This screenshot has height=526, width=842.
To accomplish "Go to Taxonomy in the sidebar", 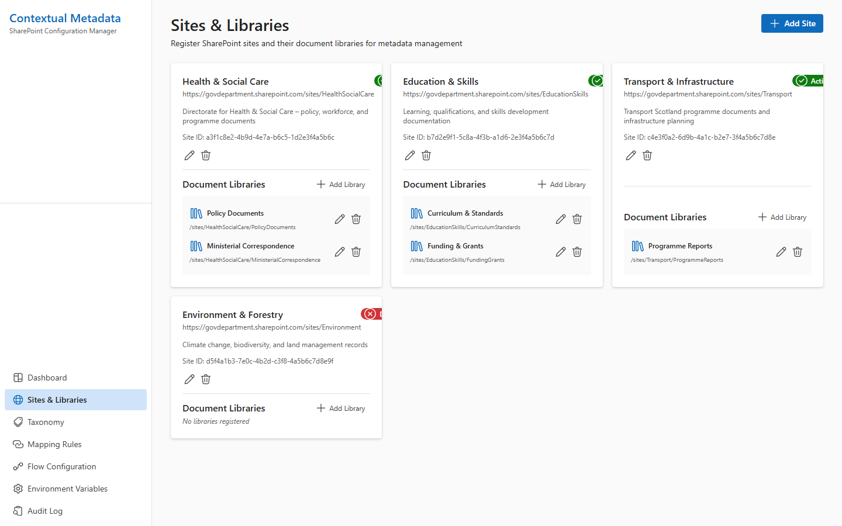I will [46, 422].
